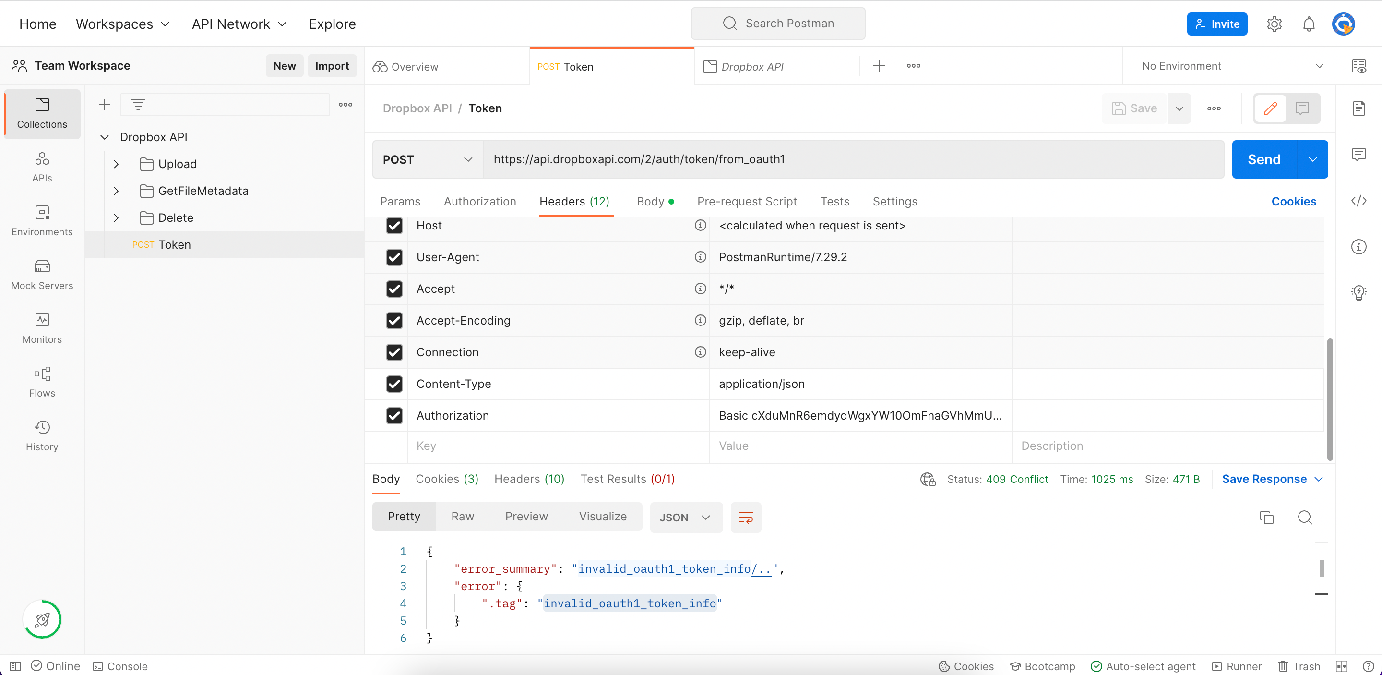Image resolution: width=1382 pixels, height=675 pixels.
Task: Click the headers table vertical scrollbar
Action: click(x=1330, y=399)
